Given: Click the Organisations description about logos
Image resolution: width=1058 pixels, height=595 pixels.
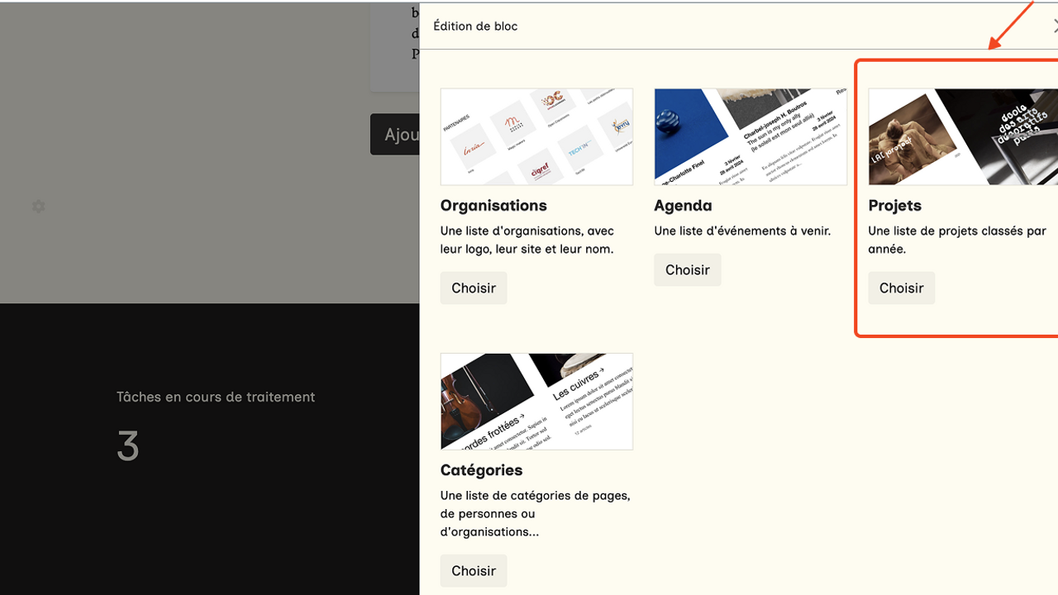Looking at the screenshot, I should [x=527, y=240].
